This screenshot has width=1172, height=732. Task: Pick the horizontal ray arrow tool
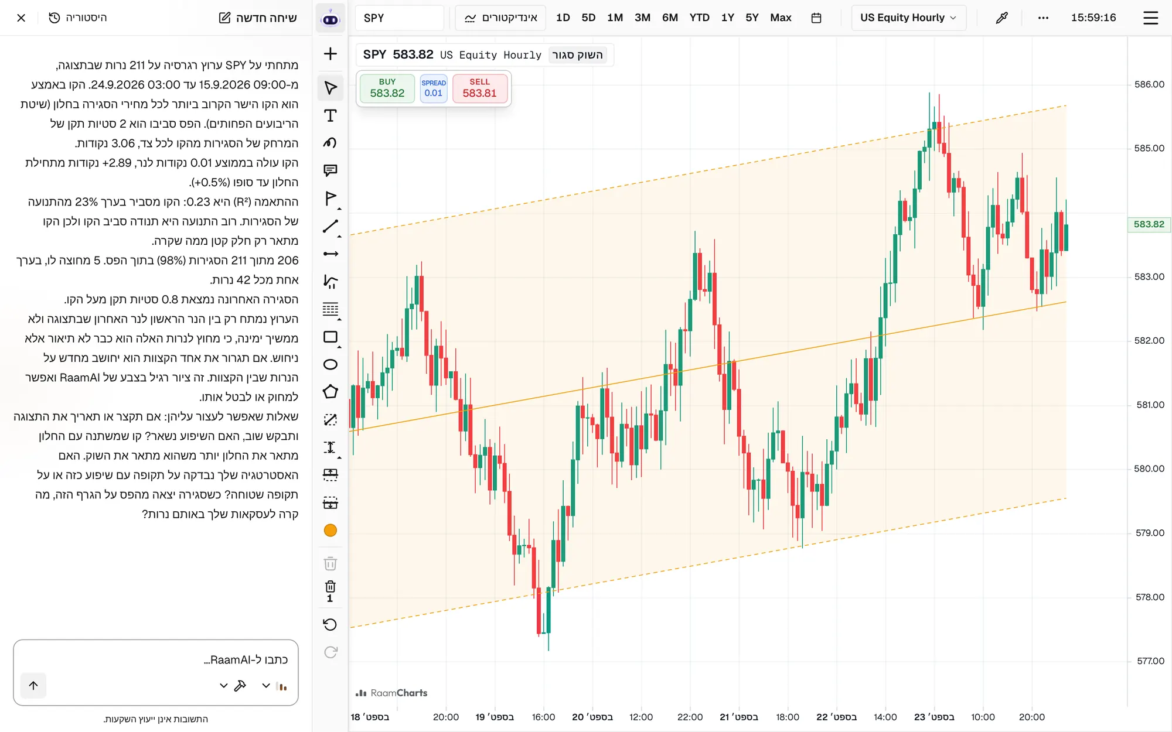point(331,254)
